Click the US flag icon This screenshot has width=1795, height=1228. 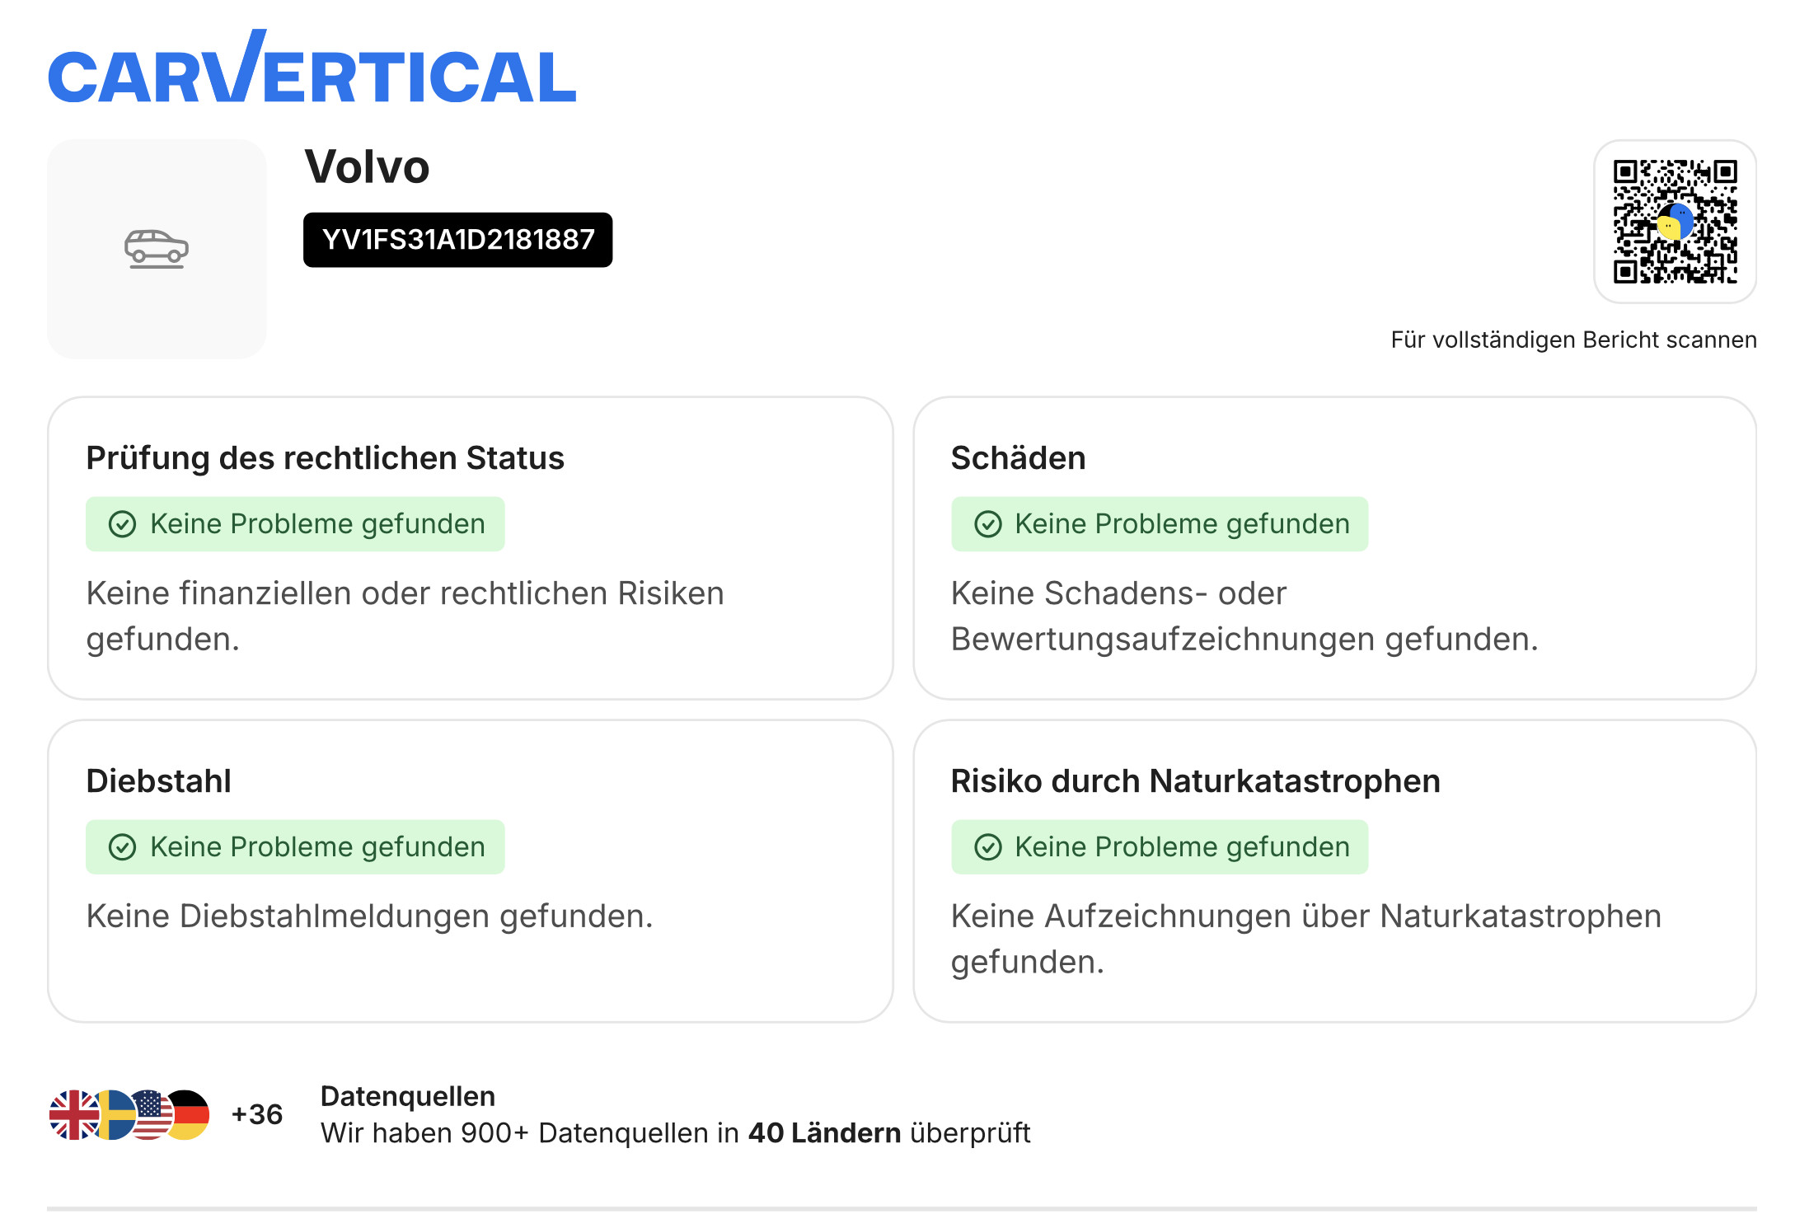pyautogui.click(x=151, y=1114)
